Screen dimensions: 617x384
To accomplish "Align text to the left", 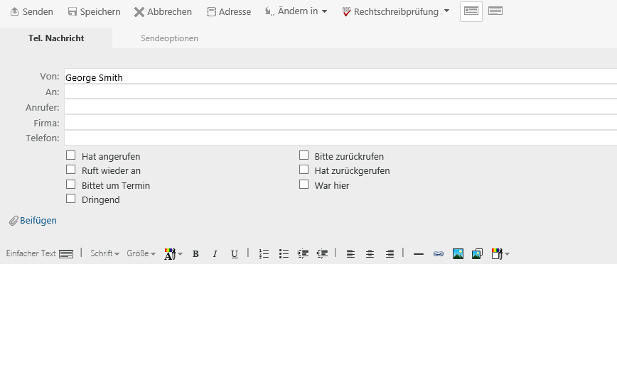I will (350, 254).
